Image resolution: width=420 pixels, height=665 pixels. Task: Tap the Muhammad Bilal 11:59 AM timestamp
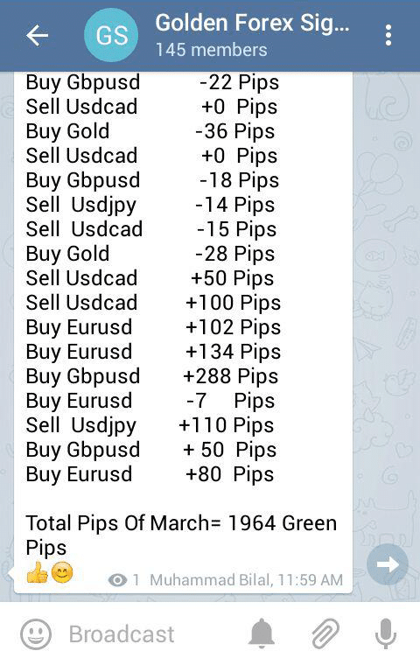coord(246,580)
